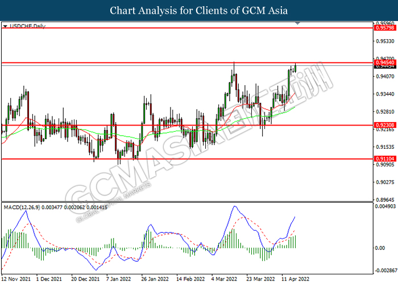
Task: Click the 14 Feb 2022 date label
Action: tap(190, 279)
